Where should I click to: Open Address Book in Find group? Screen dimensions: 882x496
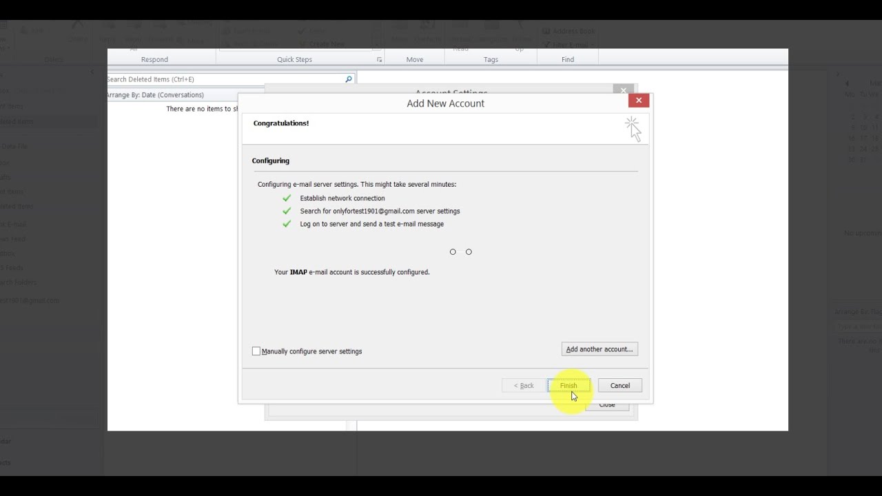click(x=568, y=31)
